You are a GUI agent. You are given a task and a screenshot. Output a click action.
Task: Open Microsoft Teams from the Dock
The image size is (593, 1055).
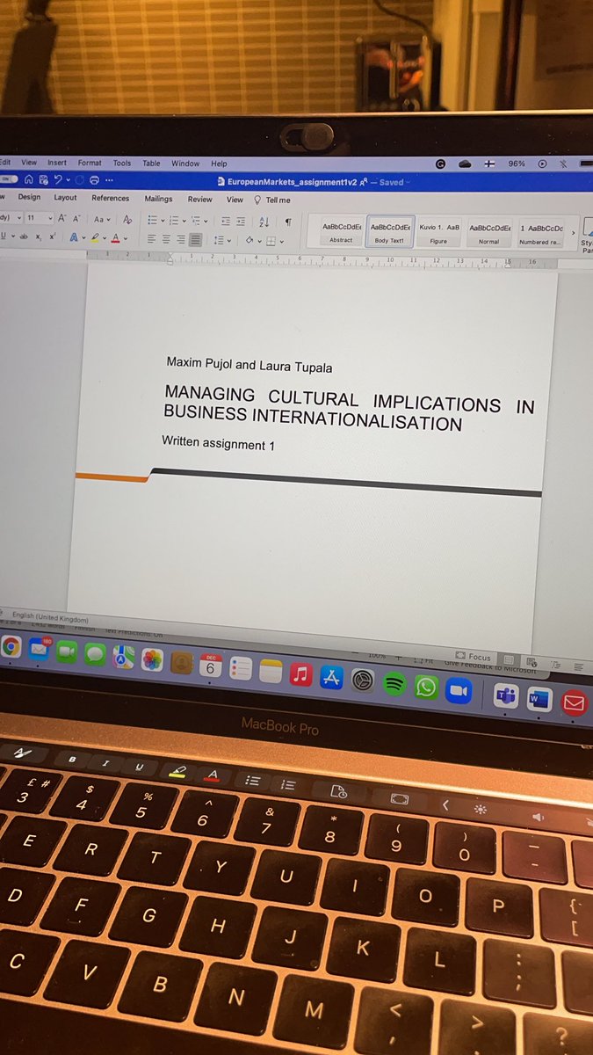[506, 695]
